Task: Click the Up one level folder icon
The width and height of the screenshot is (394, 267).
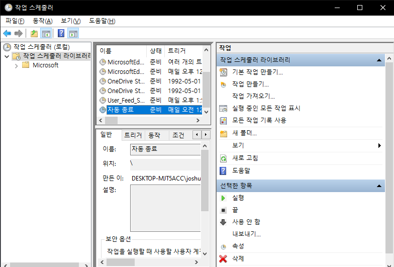Action: [34, 33]
